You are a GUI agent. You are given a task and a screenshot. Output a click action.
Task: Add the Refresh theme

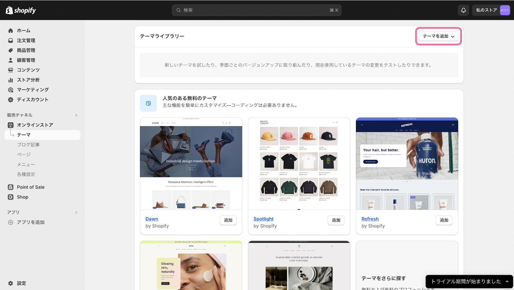click(444, 220)
